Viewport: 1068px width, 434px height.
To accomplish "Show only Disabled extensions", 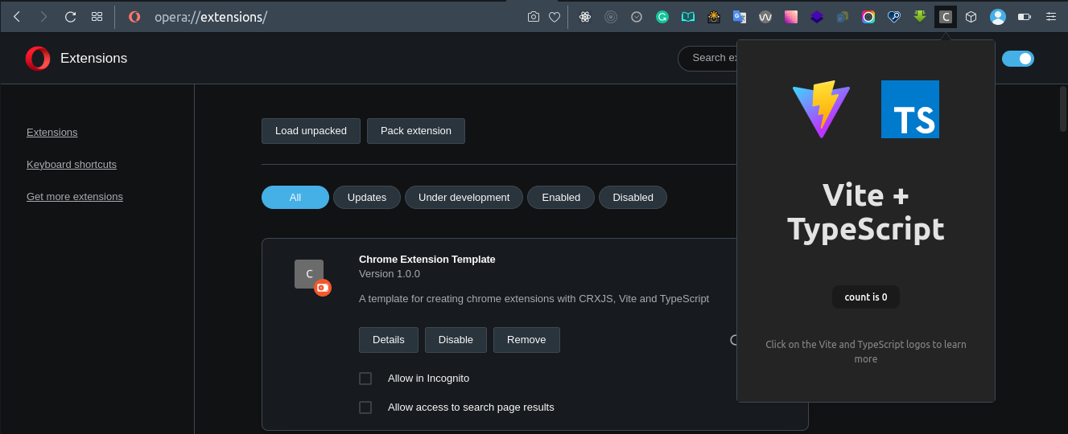I will pos(633,197).
